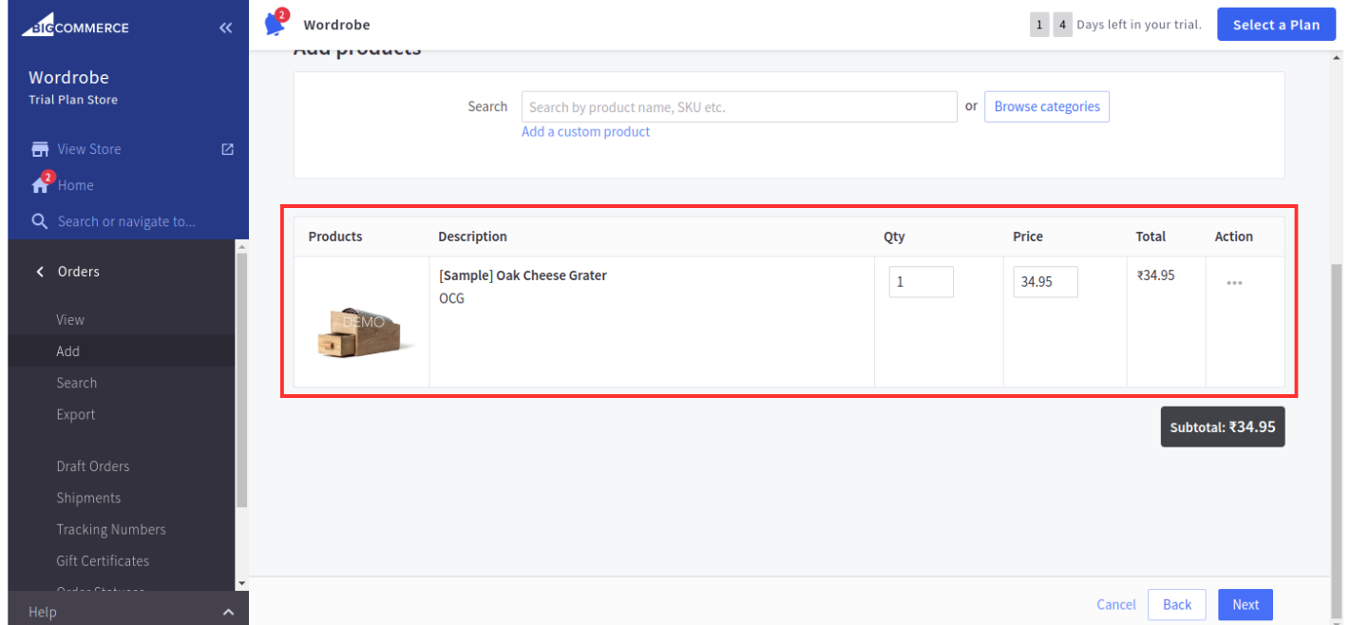Screen dimensions: 1351x625
Task: Click the Home link in sidebar
Action: 75,185
